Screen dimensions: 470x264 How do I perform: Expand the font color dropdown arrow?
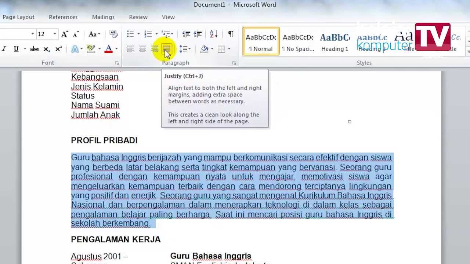(116, 49)
